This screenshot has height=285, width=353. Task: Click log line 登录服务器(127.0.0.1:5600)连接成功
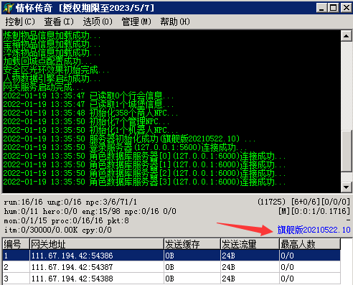(x=125, y=147)
